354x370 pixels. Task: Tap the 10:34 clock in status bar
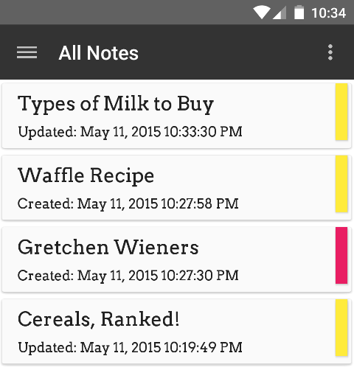[x=328, y=13]
